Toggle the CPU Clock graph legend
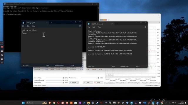This screenshot has width=188, height=105. click(x=110, y=75)
